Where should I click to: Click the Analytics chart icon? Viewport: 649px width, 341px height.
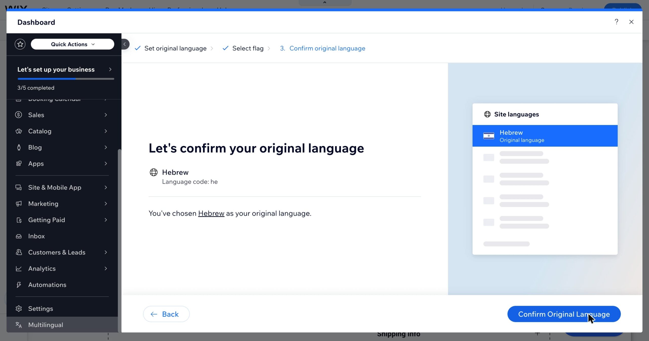point(19,269)
